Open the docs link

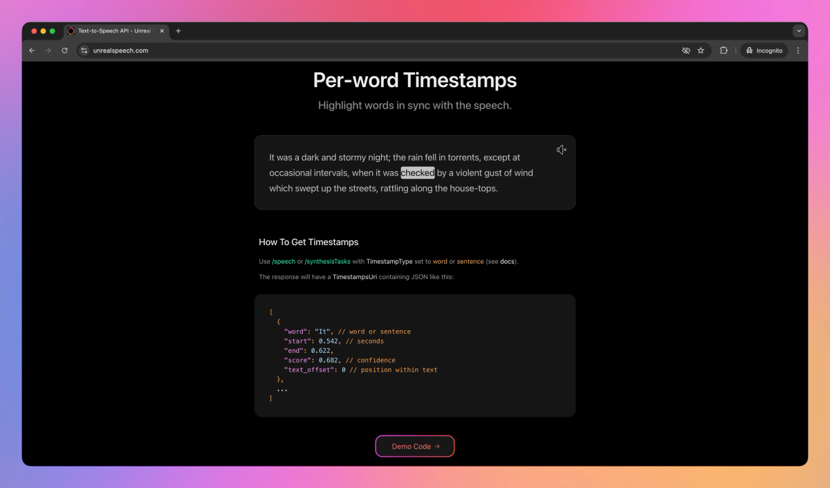point(508,262)
